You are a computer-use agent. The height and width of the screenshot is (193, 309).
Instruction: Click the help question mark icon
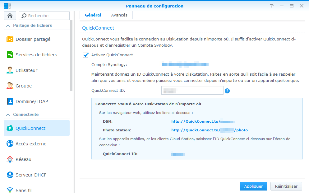point(272,6)
